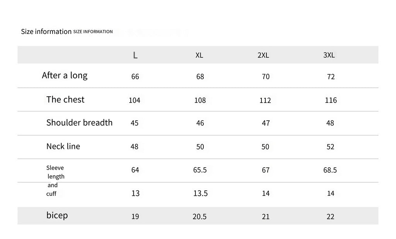This screenshot has width=396, height=239.
Task: Click the L size column header
Action: tap(135, 55)
